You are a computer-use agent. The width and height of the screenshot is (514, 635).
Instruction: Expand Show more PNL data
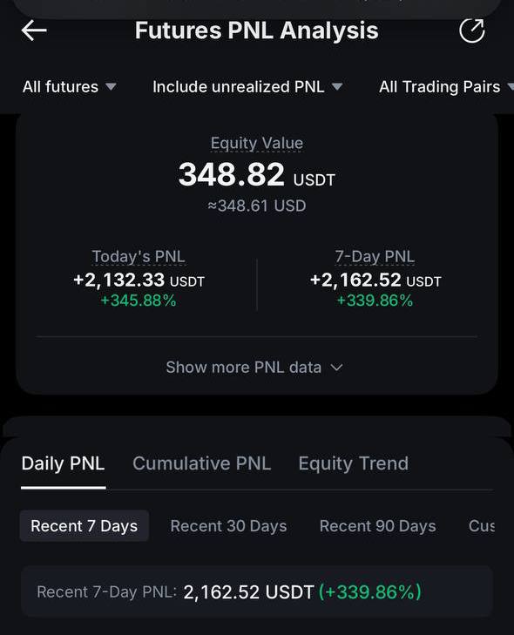(x=254, y=368)
